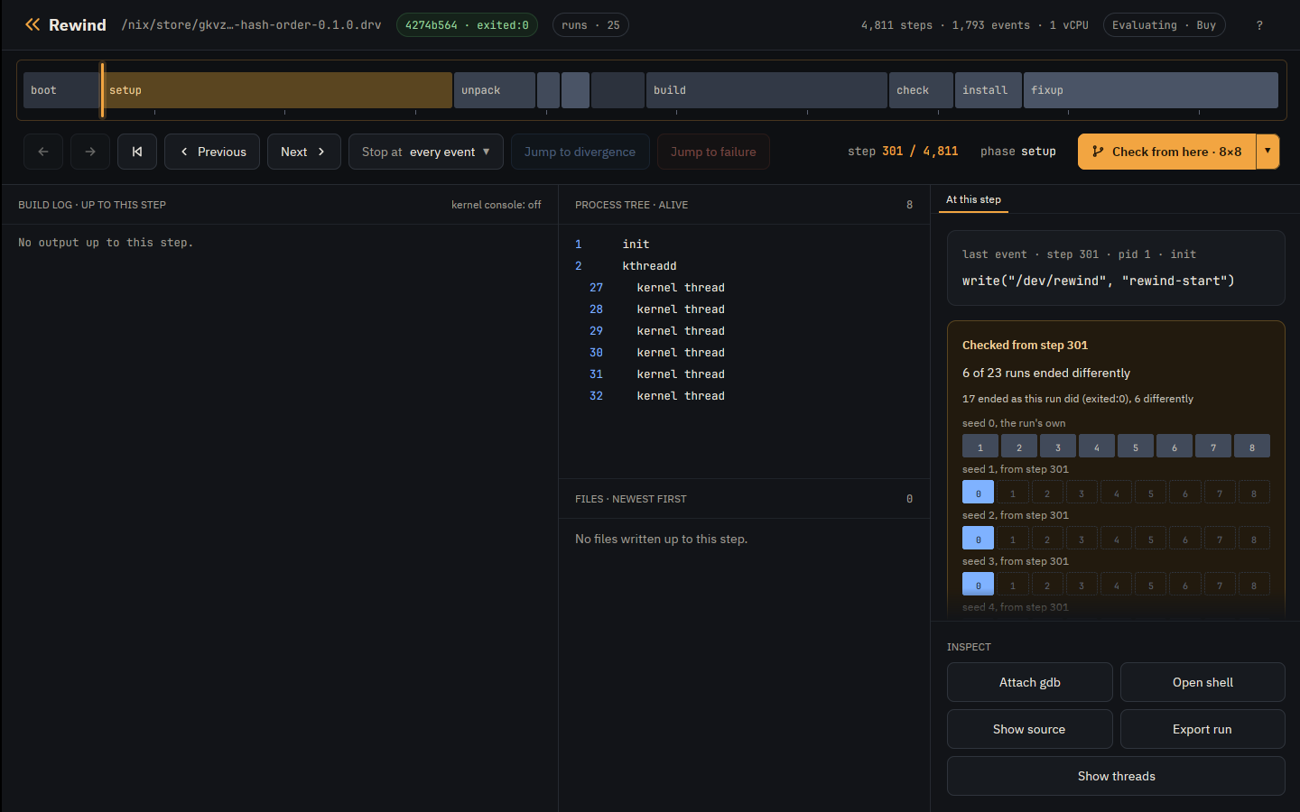Viewport: 1300px width, 812px height.
Task: Click the 'runs · 25' pill
Action: click(590, 25)
